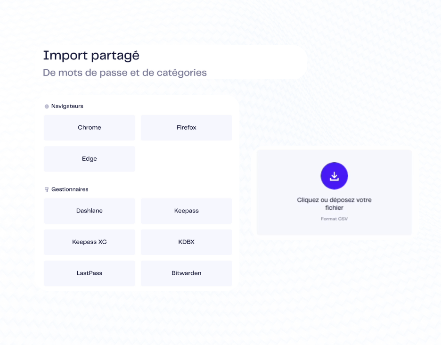Select the Keepass XC option

(x=90, y=242)
